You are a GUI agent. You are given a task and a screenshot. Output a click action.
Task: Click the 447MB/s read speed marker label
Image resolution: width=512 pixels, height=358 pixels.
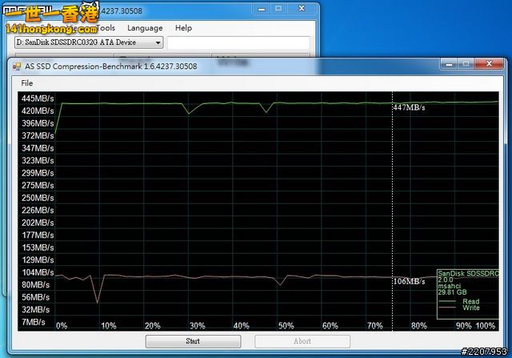[x=410, y=107]
